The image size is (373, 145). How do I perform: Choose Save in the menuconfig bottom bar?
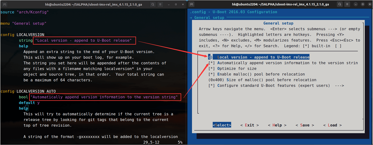click(x=305, y=125)
